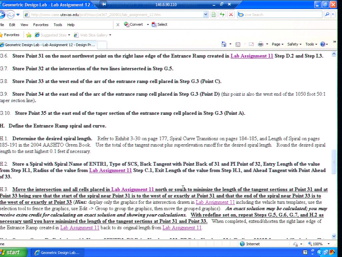Open Suggested Sites on favorites bar

click(52, 35)
